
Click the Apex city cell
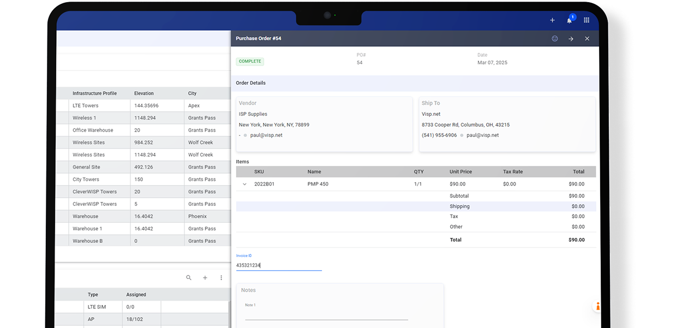194,106
